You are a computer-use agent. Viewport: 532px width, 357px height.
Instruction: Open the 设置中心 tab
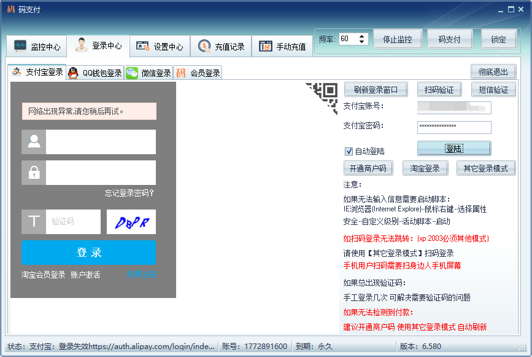pos(160,46)
